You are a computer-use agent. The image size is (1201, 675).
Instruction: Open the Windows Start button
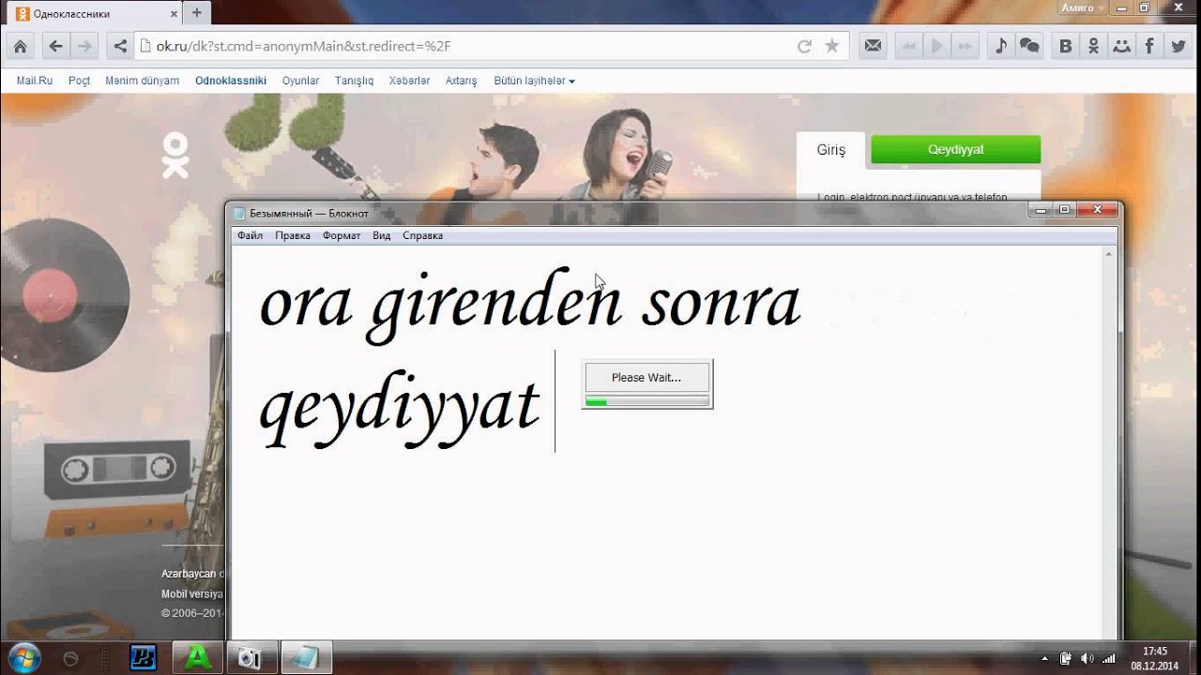(x=23, y=657)
